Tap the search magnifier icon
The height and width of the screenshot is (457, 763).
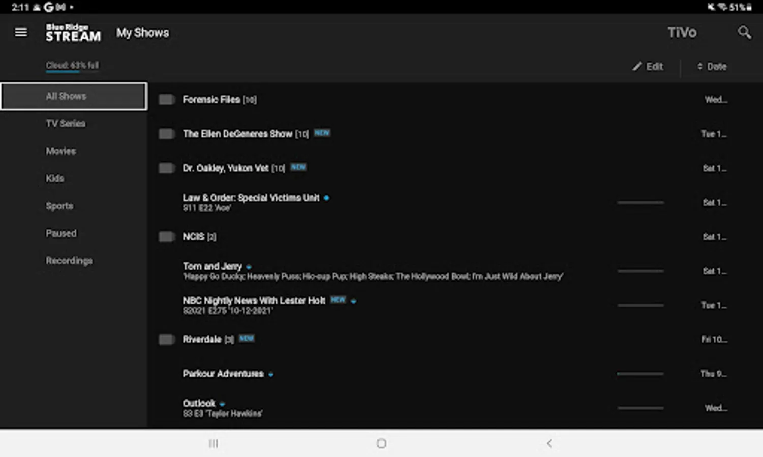(744, 32)
